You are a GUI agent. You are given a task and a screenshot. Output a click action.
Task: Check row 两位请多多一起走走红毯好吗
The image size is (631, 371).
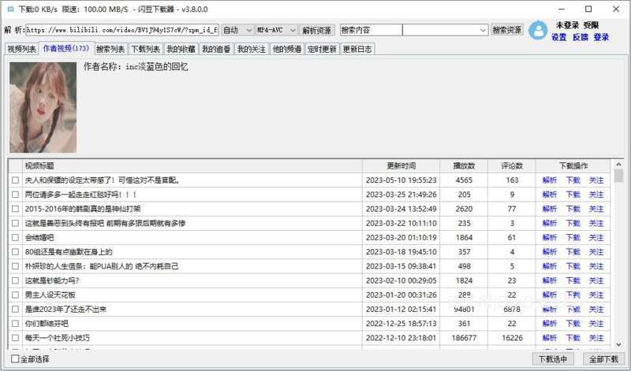pos(15,195)
